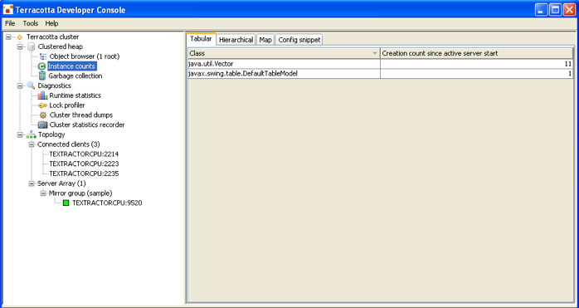Image resolution: width=579 pixels, height=308 pixels.
Task: Click the Terracotta title bar app icon
Action: [7, 10]
